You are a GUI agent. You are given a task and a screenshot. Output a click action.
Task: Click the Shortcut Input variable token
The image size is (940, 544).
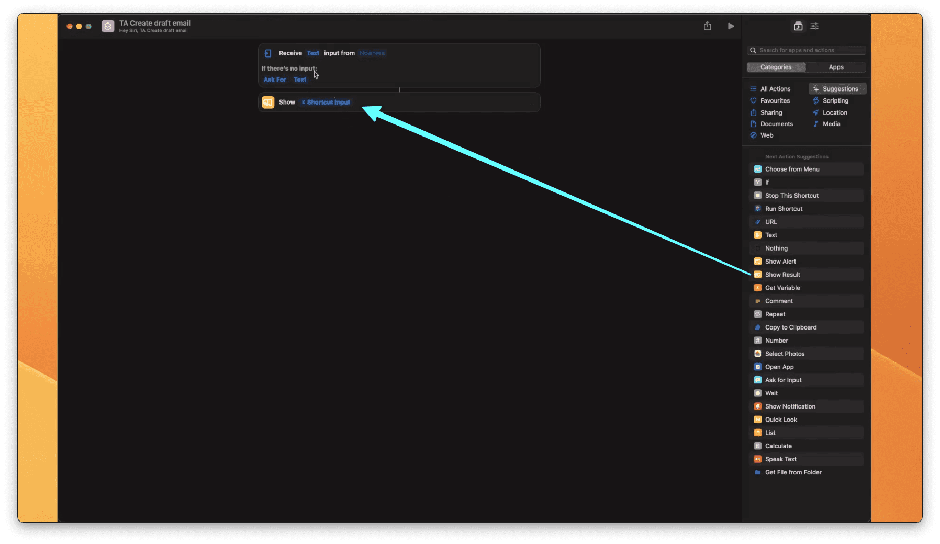pyautogui.click(x=328, y=103)
